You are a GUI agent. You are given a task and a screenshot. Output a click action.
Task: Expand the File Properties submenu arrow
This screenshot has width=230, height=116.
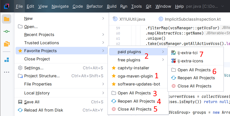pos(103,84)
